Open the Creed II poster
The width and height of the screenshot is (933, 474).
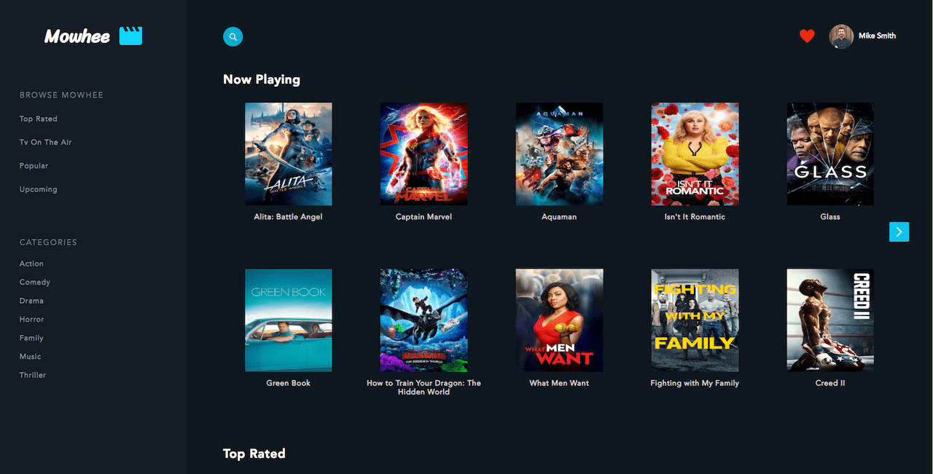pos(830,320)
